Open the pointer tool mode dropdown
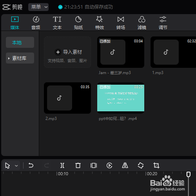The image size is (196, 196). [16, 166]
